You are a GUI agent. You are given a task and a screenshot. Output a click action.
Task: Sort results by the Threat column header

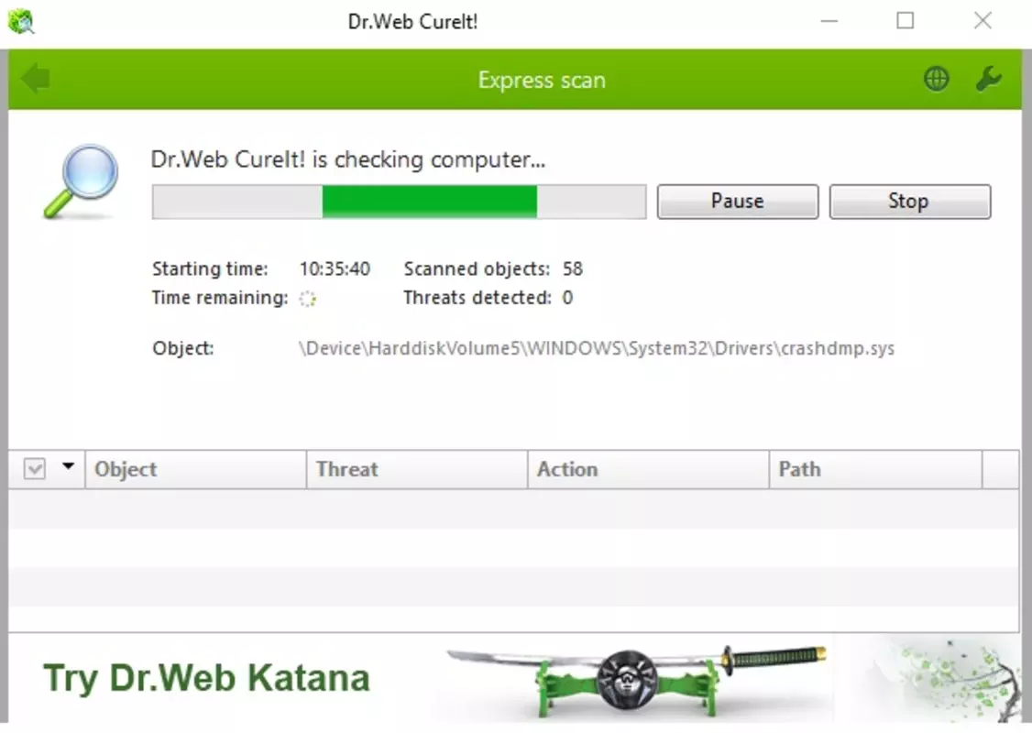(417, 469)
